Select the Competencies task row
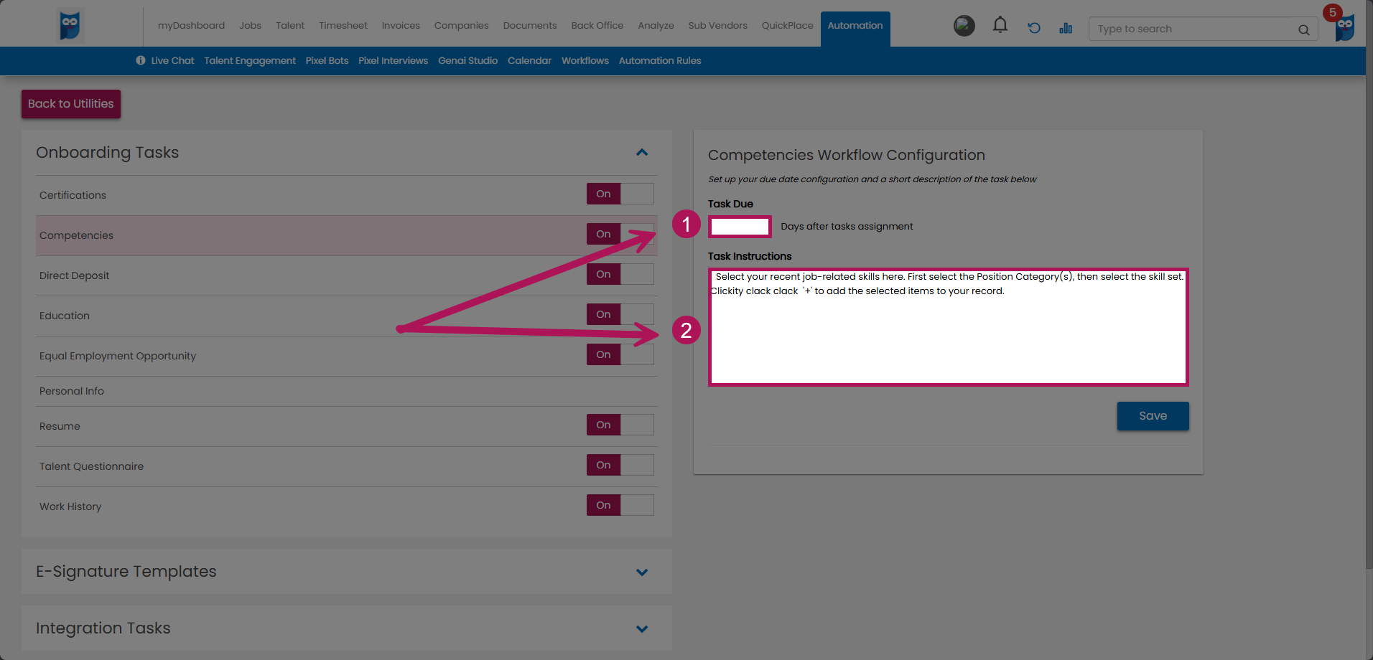The height and width of the screenshot is (660, 1373). (346, 235)
